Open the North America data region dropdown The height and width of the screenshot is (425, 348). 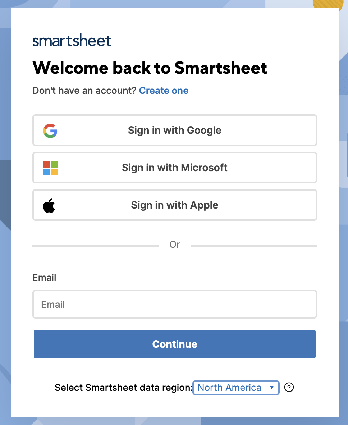(236, 388)
